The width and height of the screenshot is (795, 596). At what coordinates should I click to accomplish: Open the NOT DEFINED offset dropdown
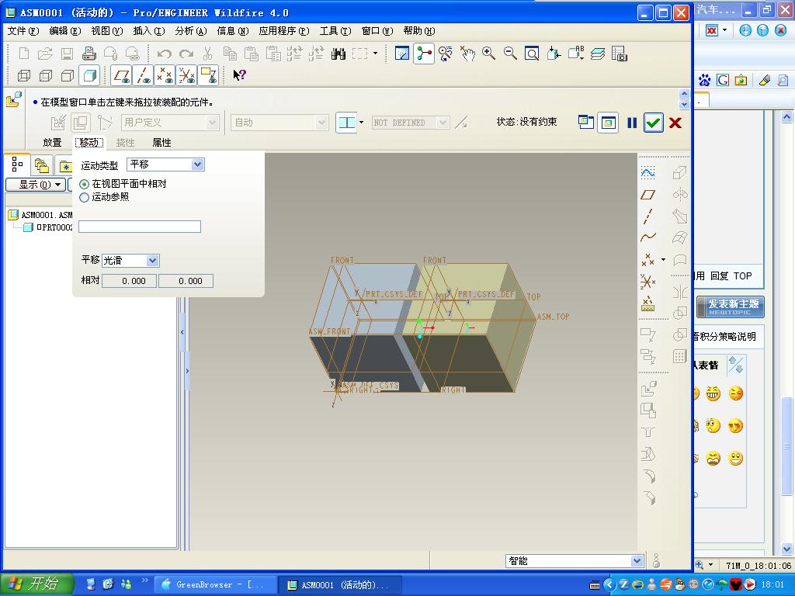coord(411,123)
